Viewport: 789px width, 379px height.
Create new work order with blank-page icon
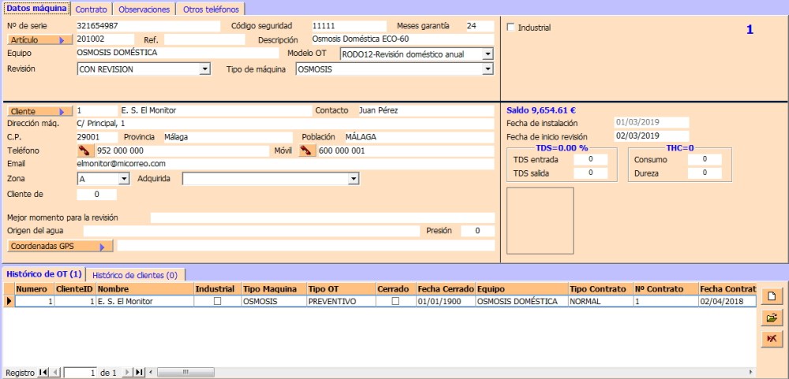771,297
